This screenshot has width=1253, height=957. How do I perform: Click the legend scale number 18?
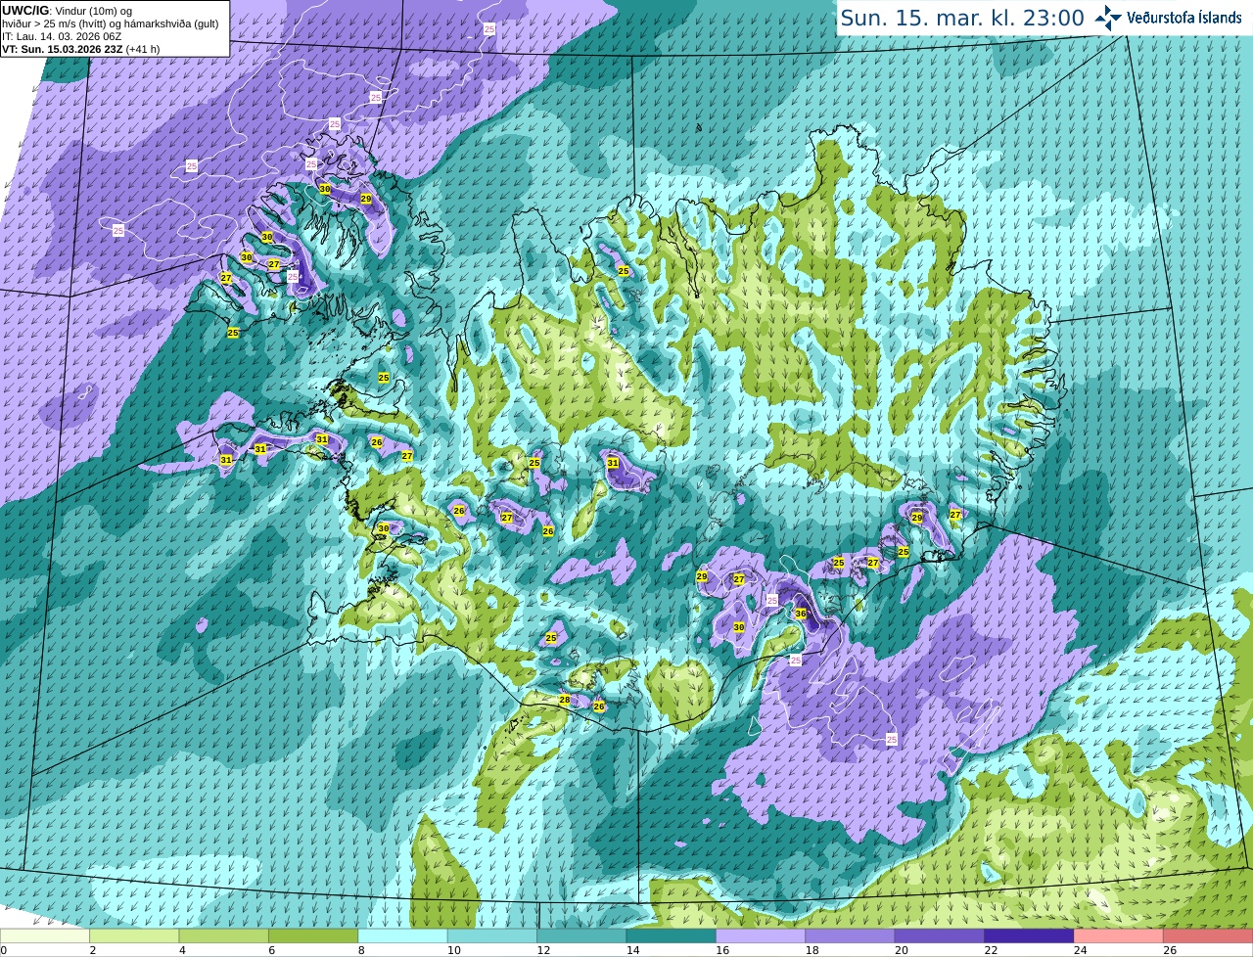coord(811,950)
